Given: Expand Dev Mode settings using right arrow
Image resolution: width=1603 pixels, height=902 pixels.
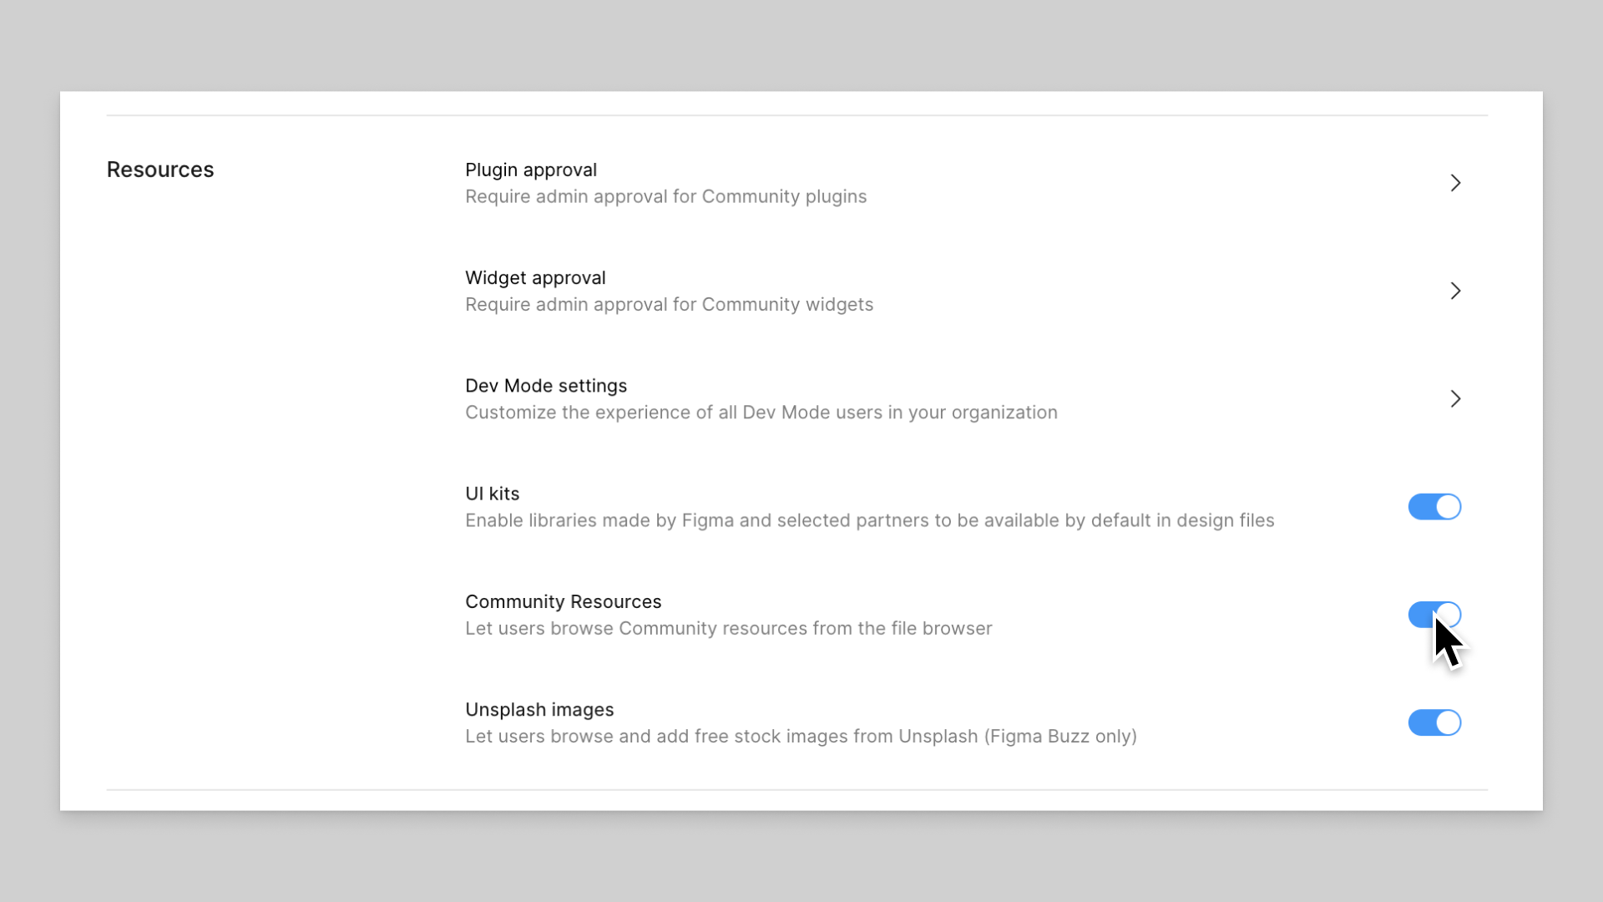Looking at the screenshot, I should pos(1455,398).
